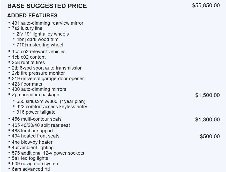Click the Added Features heading
The width and height of the screenshot is (226, 172).
click(32, 16)
